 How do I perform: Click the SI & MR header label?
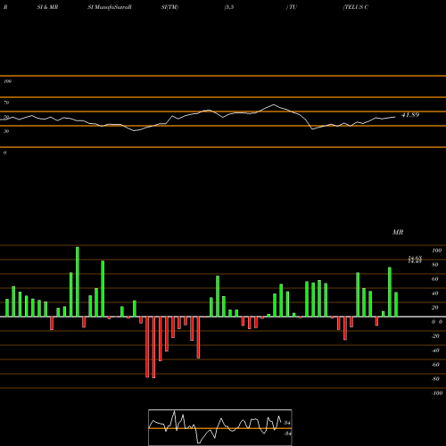(47, 7)
